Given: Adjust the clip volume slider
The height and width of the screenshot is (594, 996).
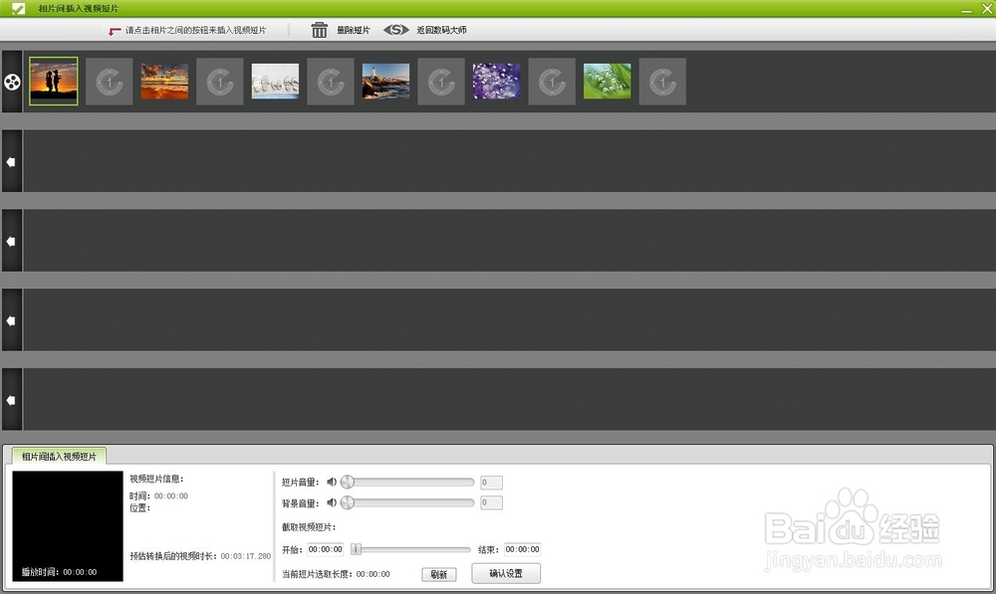Looking at the screenshot, I should pos(407,483).
